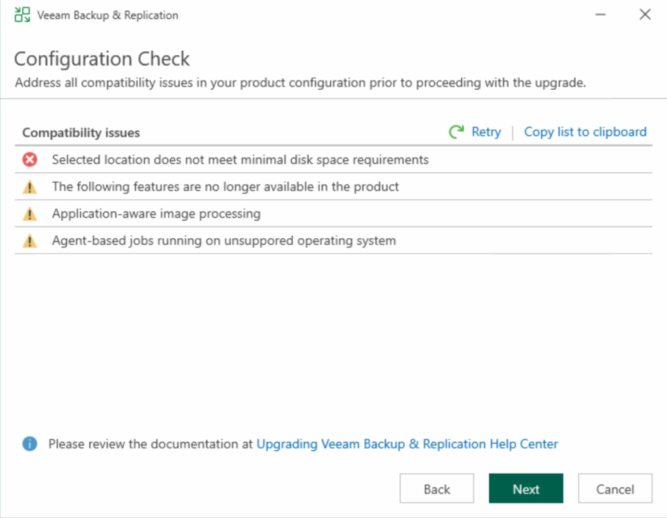Click the green Retry arrow icon
667x518 pixels.
[x=457, y=132]
